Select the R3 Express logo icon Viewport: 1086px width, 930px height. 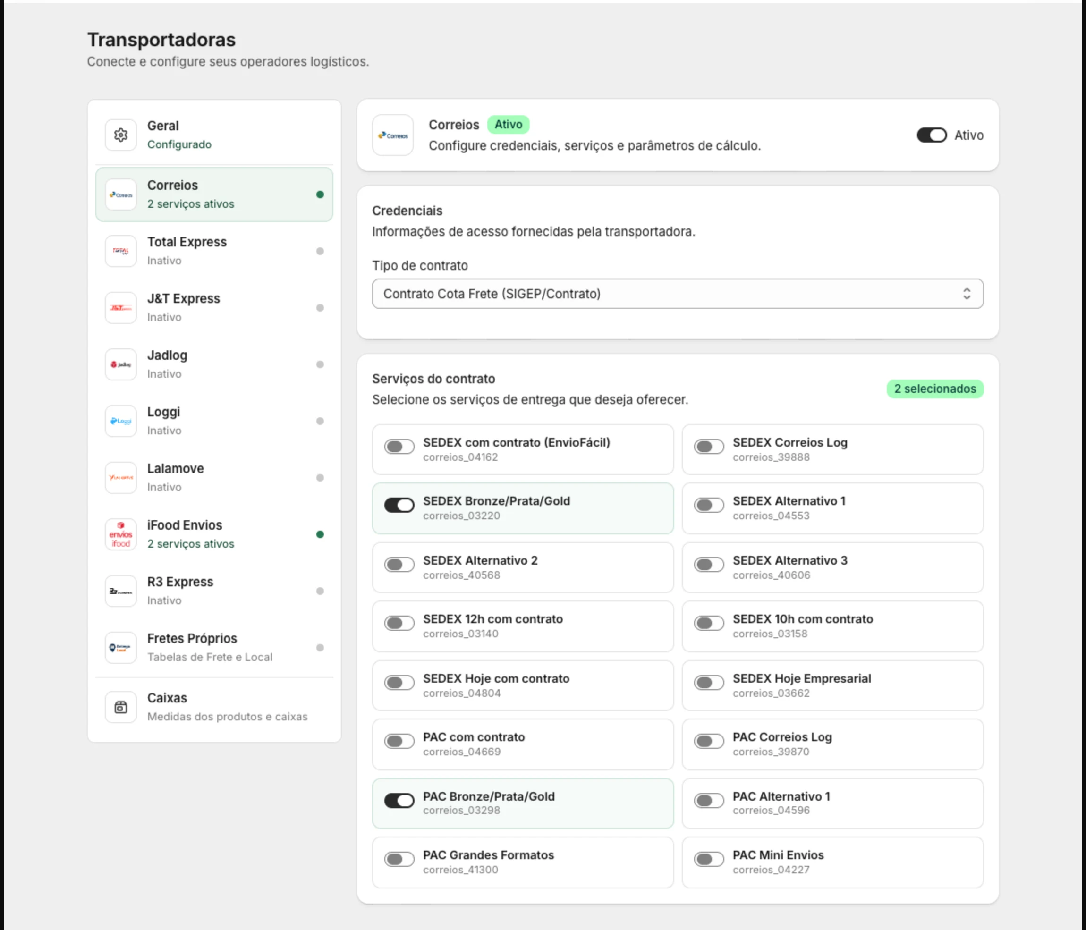[120, 591]
